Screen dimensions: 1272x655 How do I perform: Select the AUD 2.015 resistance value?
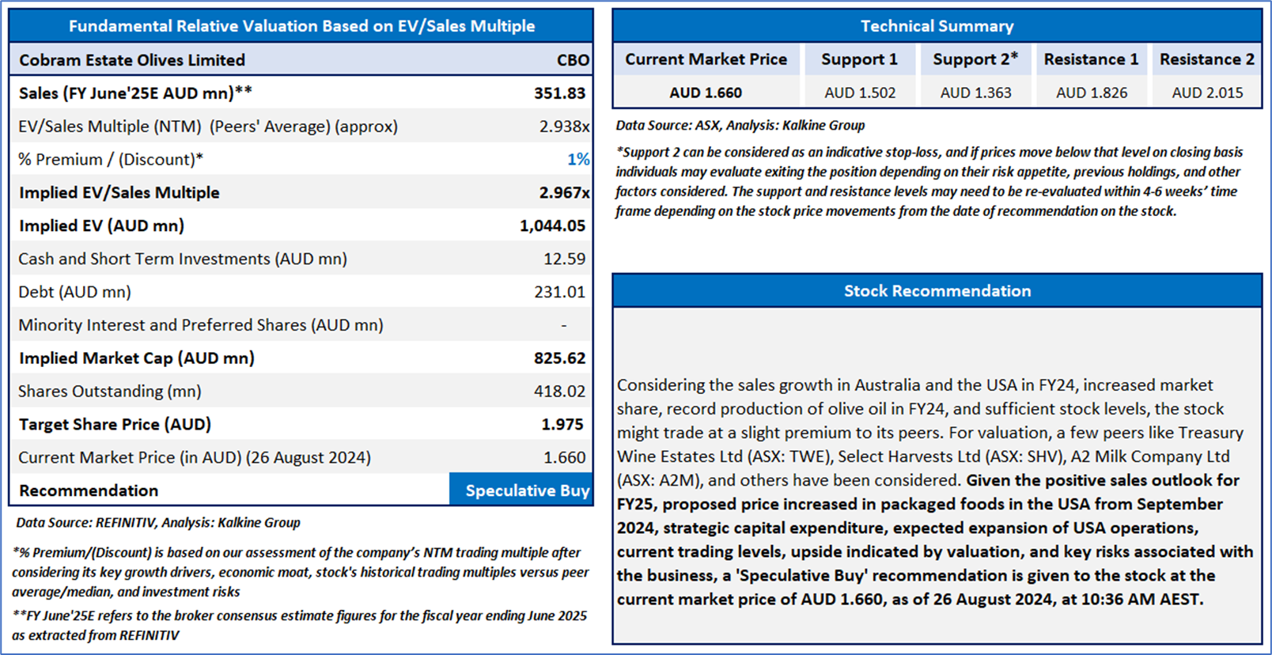(1206, 93)
